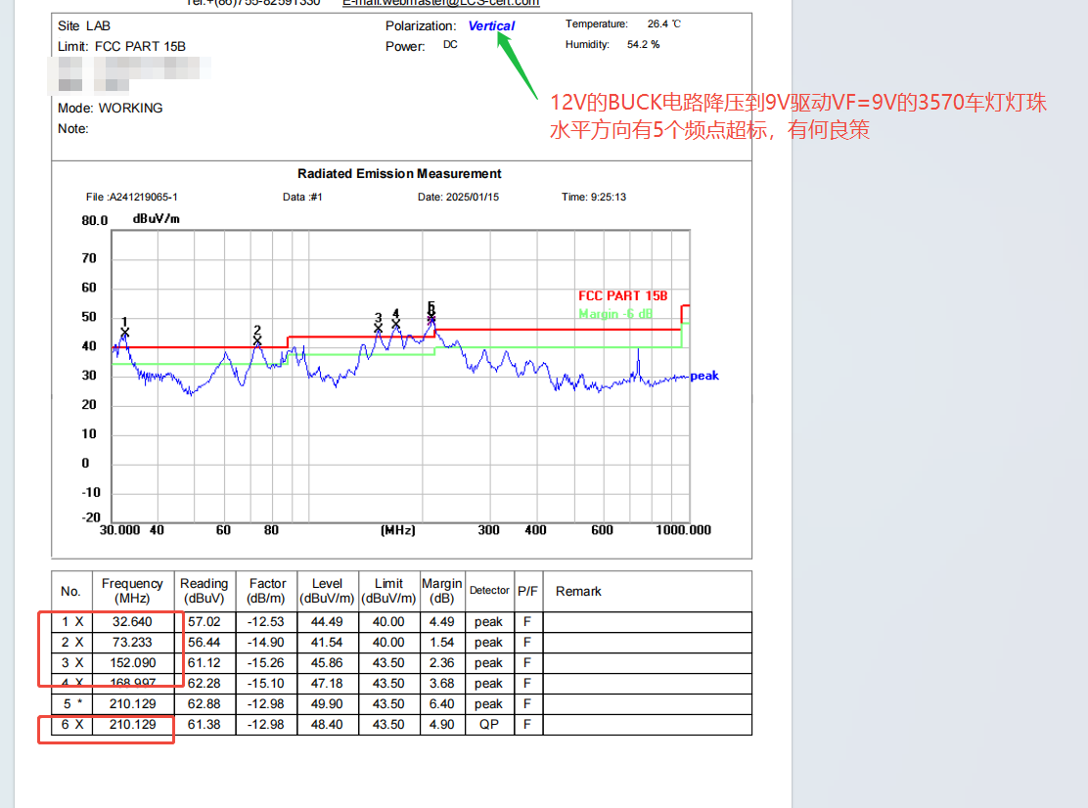This screenshot has width=1088, height=808.
Task: Click the "Site LAB" line in the header
Action: coord(84,25)
